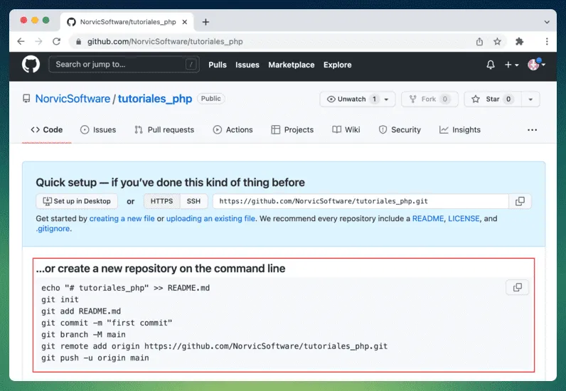This screenshot has height=391, width=566.
Task: Click the slash shortcut key in search box
Action: coord(191,64)
